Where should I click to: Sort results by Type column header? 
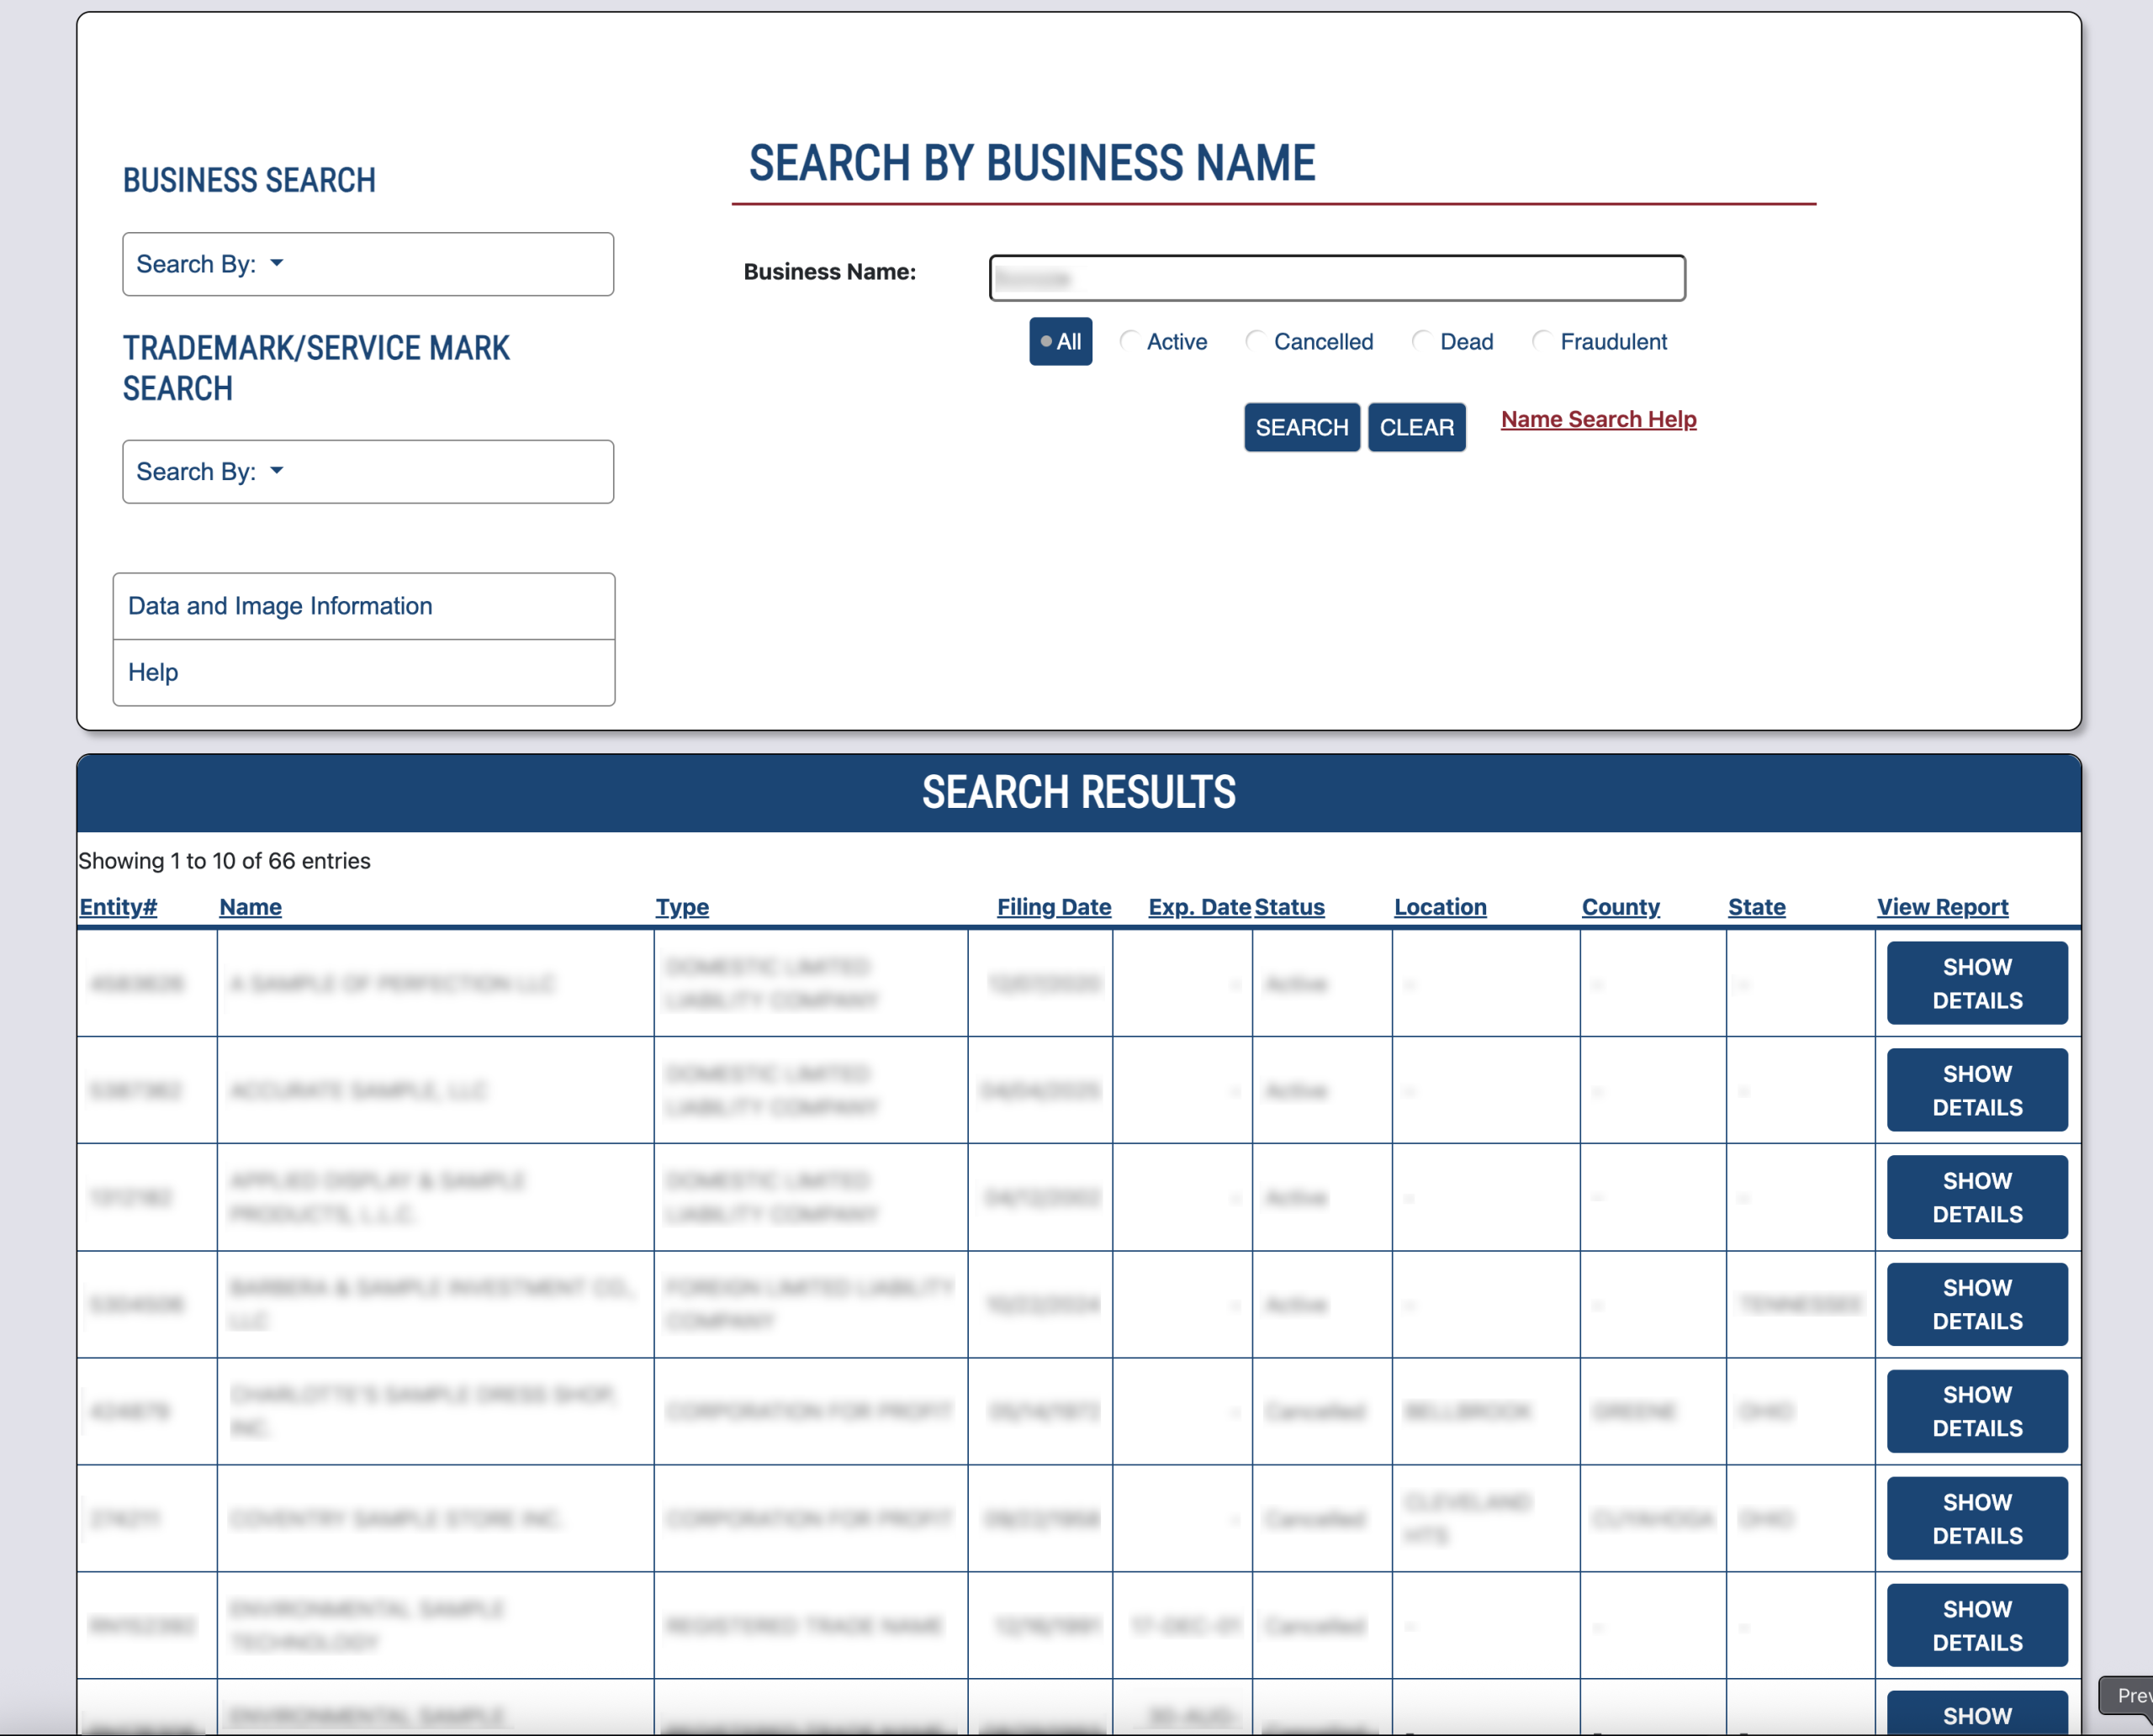(681, 907)
